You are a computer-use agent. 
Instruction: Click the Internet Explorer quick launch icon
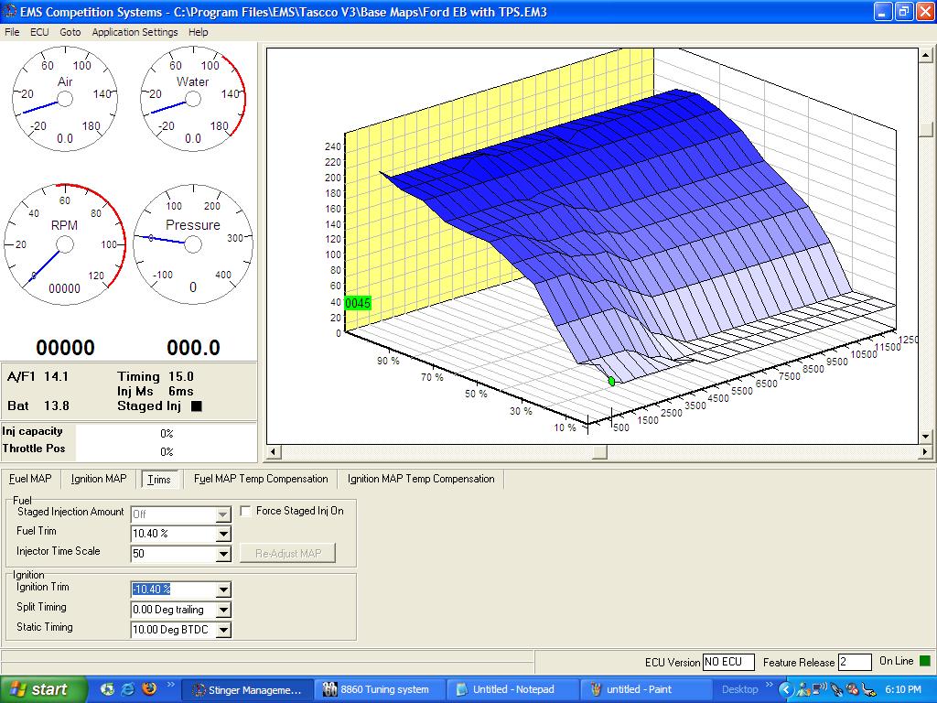pos(128,689)
